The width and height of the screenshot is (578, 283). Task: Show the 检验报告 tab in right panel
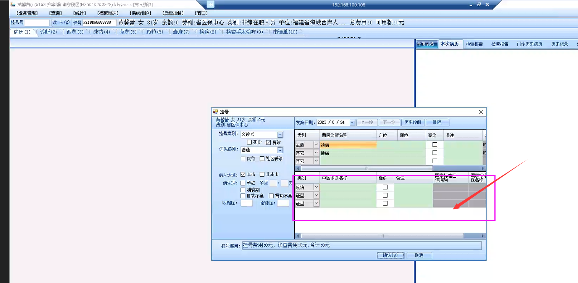(x=474, y=44)
